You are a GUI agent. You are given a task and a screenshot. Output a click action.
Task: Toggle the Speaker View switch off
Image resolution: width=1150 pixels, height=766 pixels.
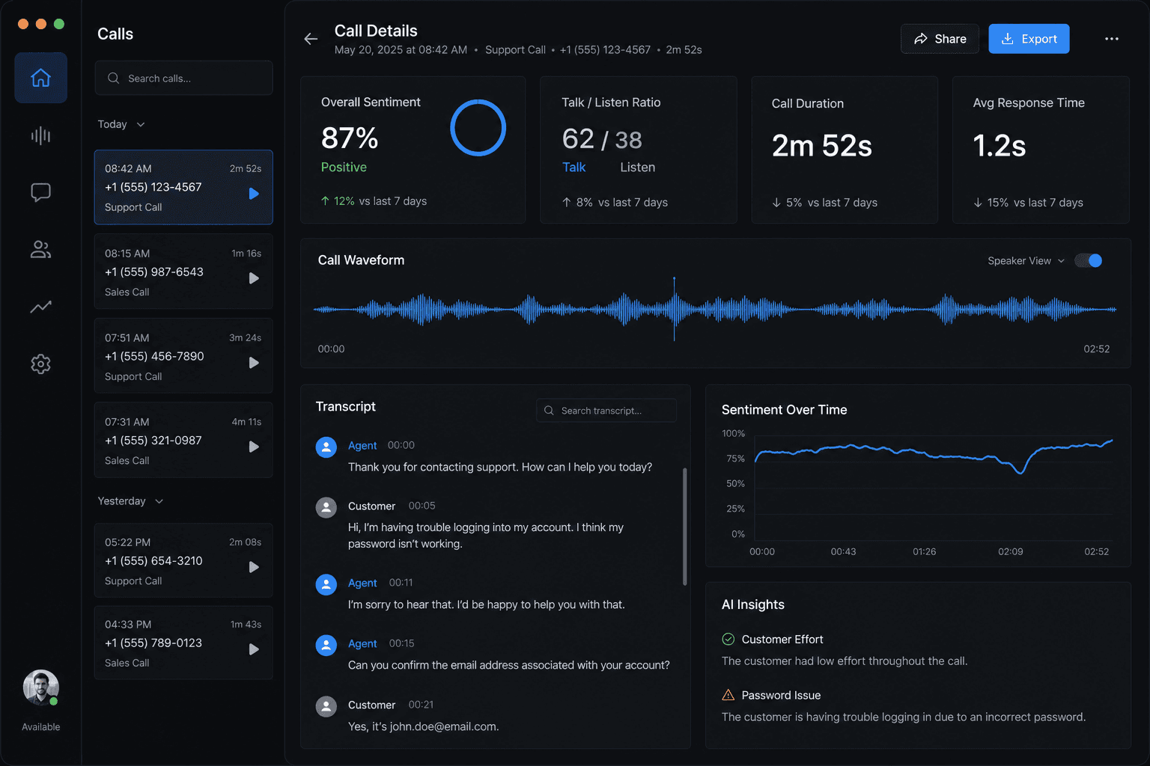tap(1089, 260)
